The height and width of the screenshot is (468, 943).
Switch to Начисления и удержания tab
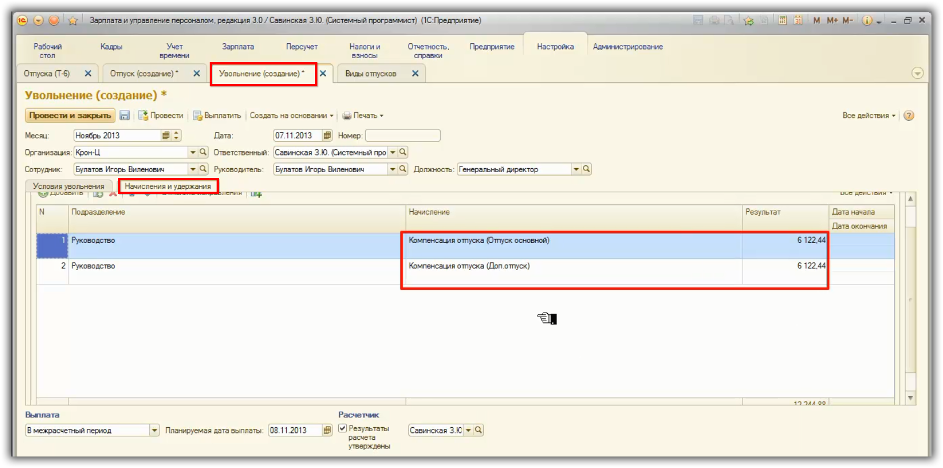click(168, 186)
